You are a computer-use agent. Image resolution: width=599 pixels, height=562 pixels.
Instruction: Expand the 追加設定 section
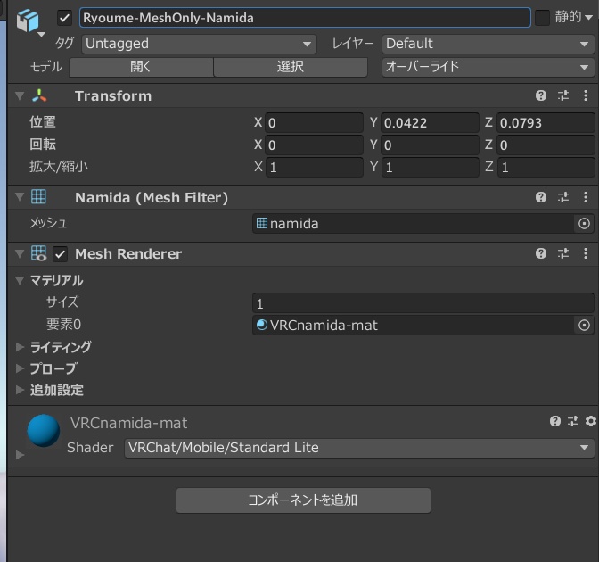click(x=20, y=390)
